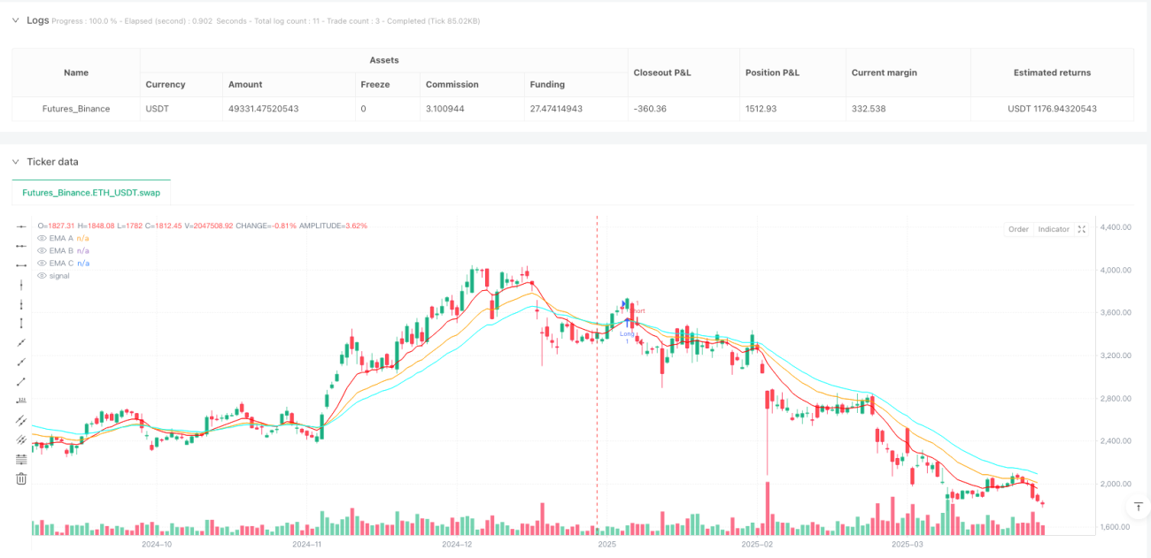Click the back-to-top arrow button
Image resolution: width=1151 pixels, height=558 pixels.
(1139, 507)
